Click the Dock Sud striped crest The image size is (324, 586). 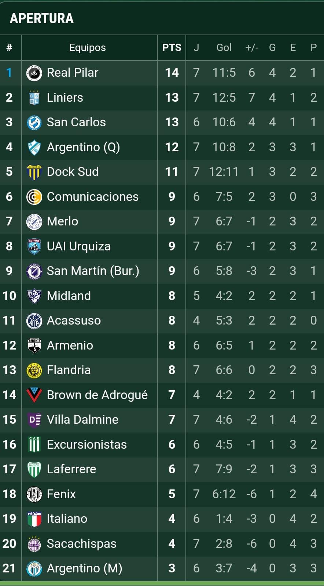(34, 172)
